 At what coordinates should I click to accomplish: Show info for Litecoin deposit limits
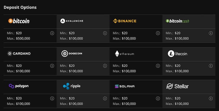coord(211,66)
